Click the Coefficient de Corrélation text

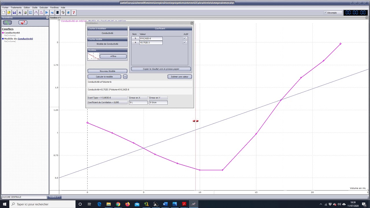coord(103,102)
